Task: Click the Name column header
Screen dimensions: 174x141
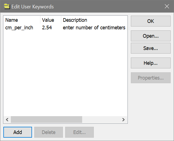Action: tap(12, 20)
